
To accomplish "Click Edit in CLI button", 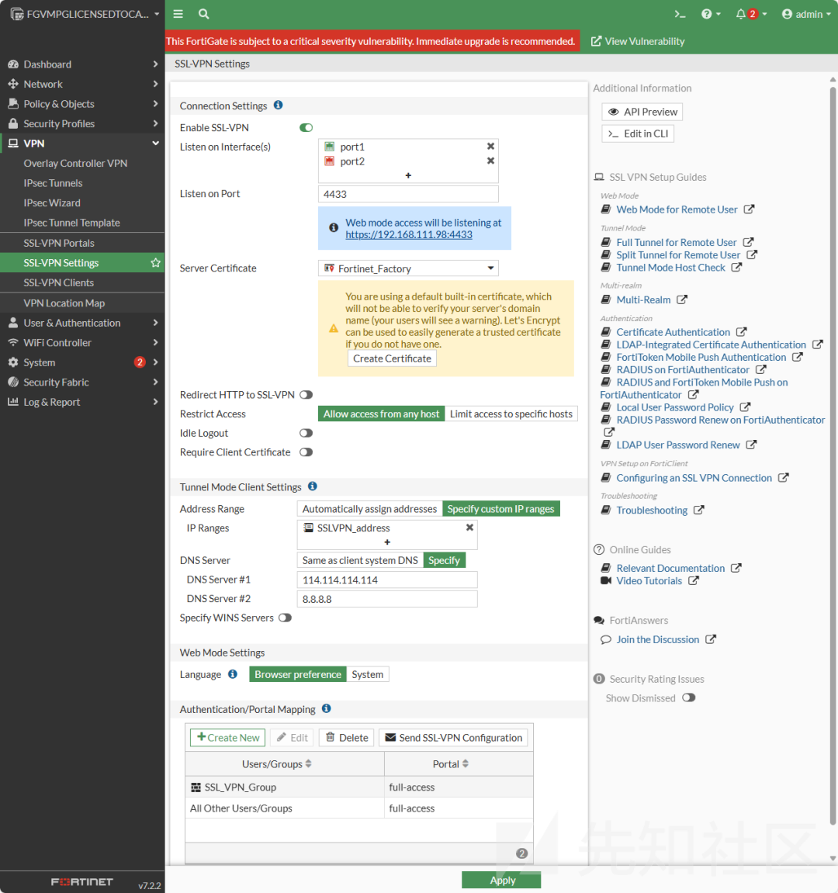I will click(x=638, y=133).
